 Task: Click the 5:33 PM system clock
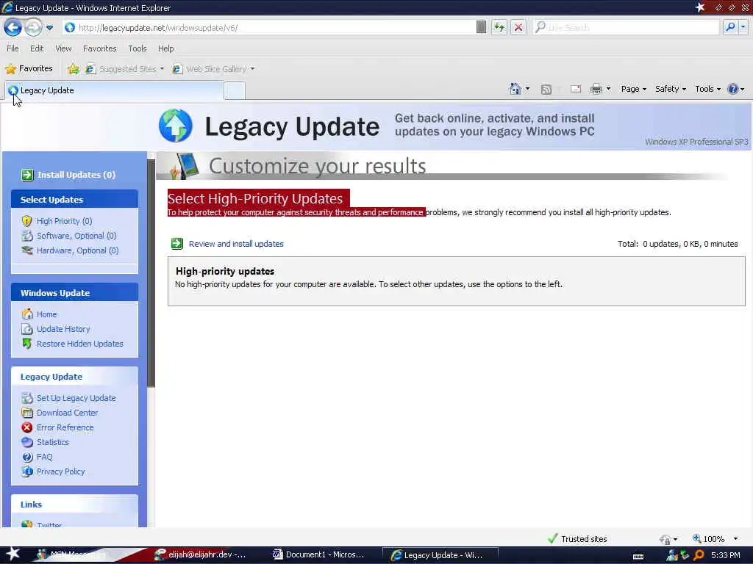coord(726,555)
